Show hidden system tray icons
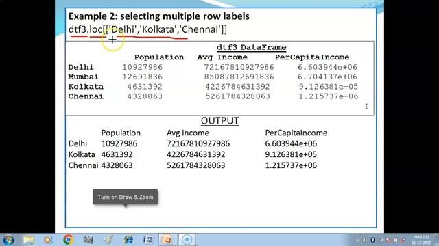The image size is (439, 246). (x=357, y=240)
